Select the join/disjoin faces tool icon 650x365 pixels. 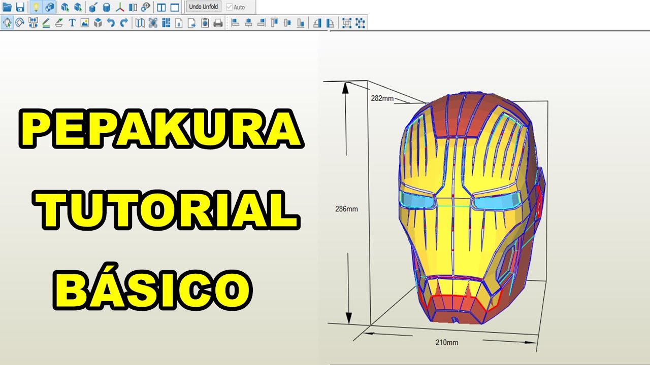tap(34, 22)
